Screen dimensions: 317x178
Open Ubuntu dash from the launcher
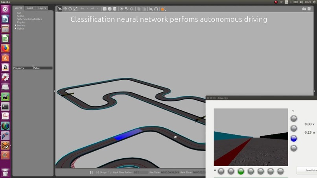tap(5, 9)
